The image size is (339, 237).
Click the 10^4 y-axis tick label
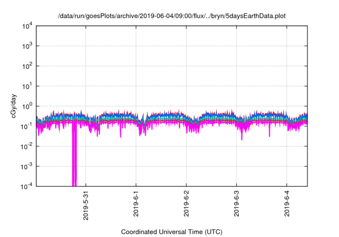point(28,26)
